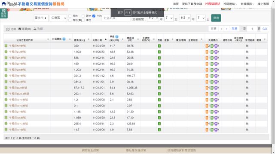
Task: Open the 仁德區 district dropdown
Action: coord(58,18)
